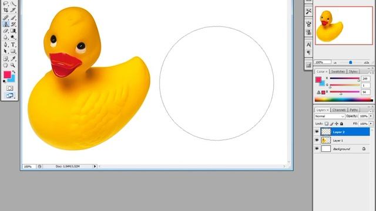Open background color picker in toolbox
This screenshot has width=376, height=211.
click(12, 79)
